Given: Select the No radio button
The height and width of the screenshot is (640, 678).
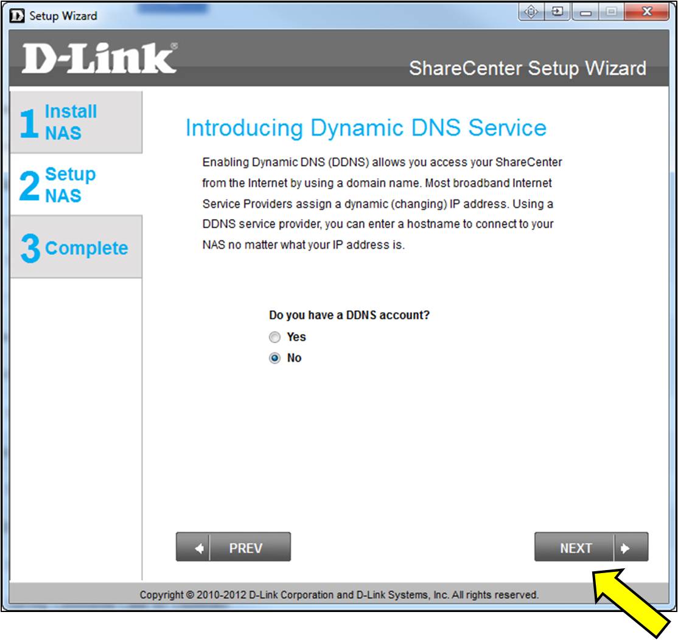Looking at the screenshot, I should [274, 358].
